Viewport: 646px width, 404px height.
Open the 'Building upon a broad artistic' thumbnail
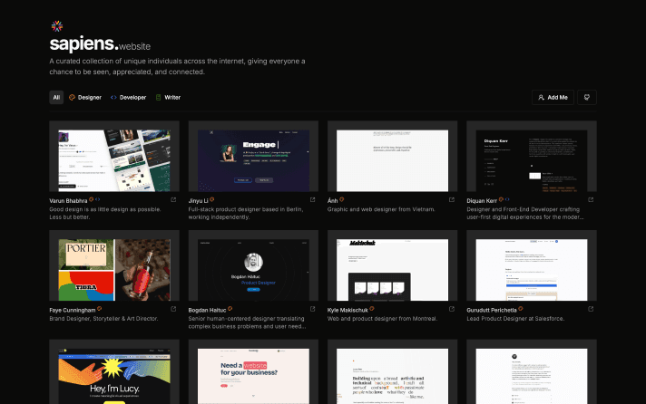pos(392,372)
